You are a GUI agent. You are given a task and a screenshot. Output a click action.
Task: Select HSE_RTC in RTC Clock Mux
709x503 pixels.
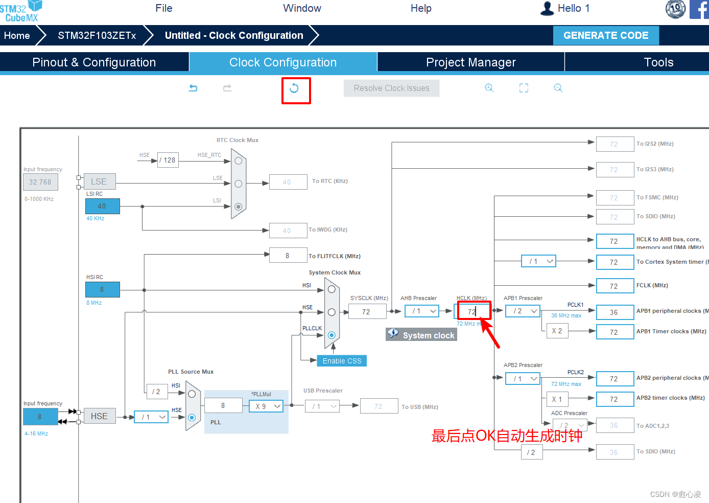click(x=238, y=161)
